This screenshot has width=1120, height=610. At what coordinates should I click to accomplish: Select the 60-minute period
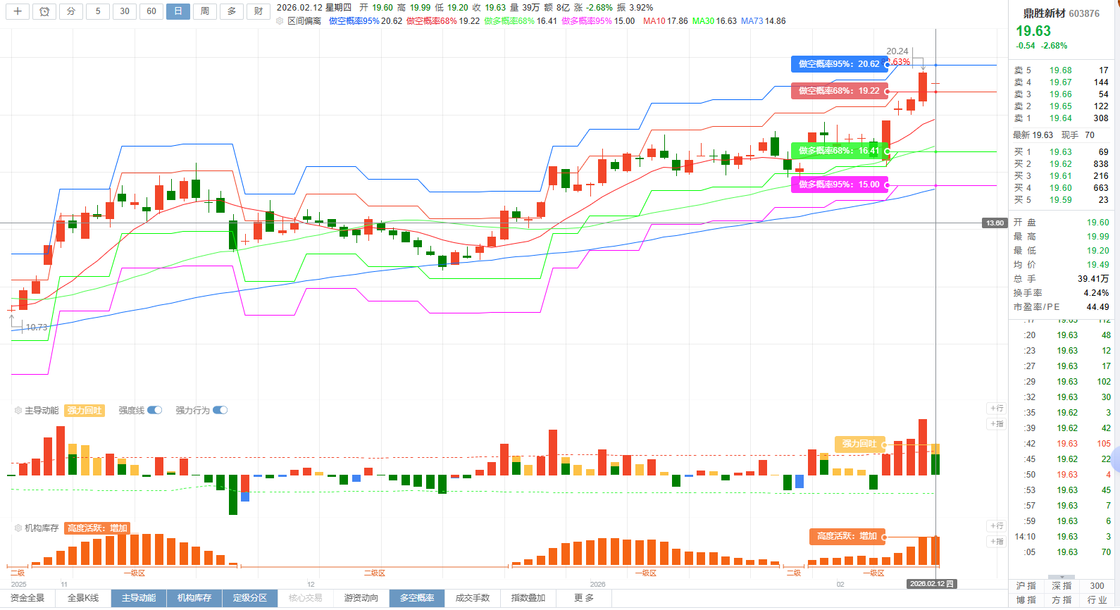point(151,11)
